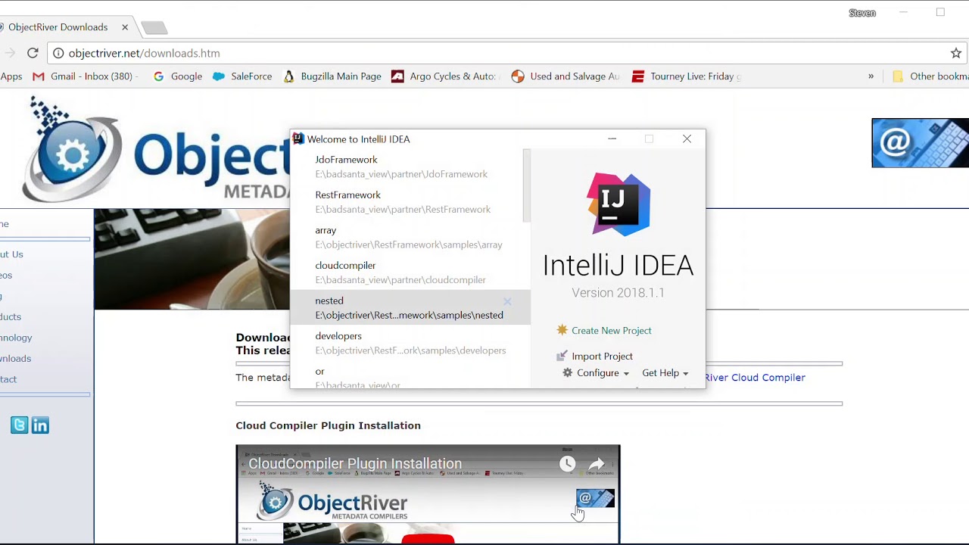Viewport: 969px width, 545px height.
Task: Open RestFramework recent project
Action: pyautogui.click(x=407, y=202)
